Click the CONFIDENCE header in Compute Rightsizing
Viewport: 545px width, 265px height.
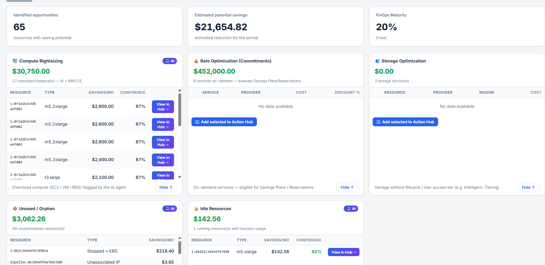[133, 92]
